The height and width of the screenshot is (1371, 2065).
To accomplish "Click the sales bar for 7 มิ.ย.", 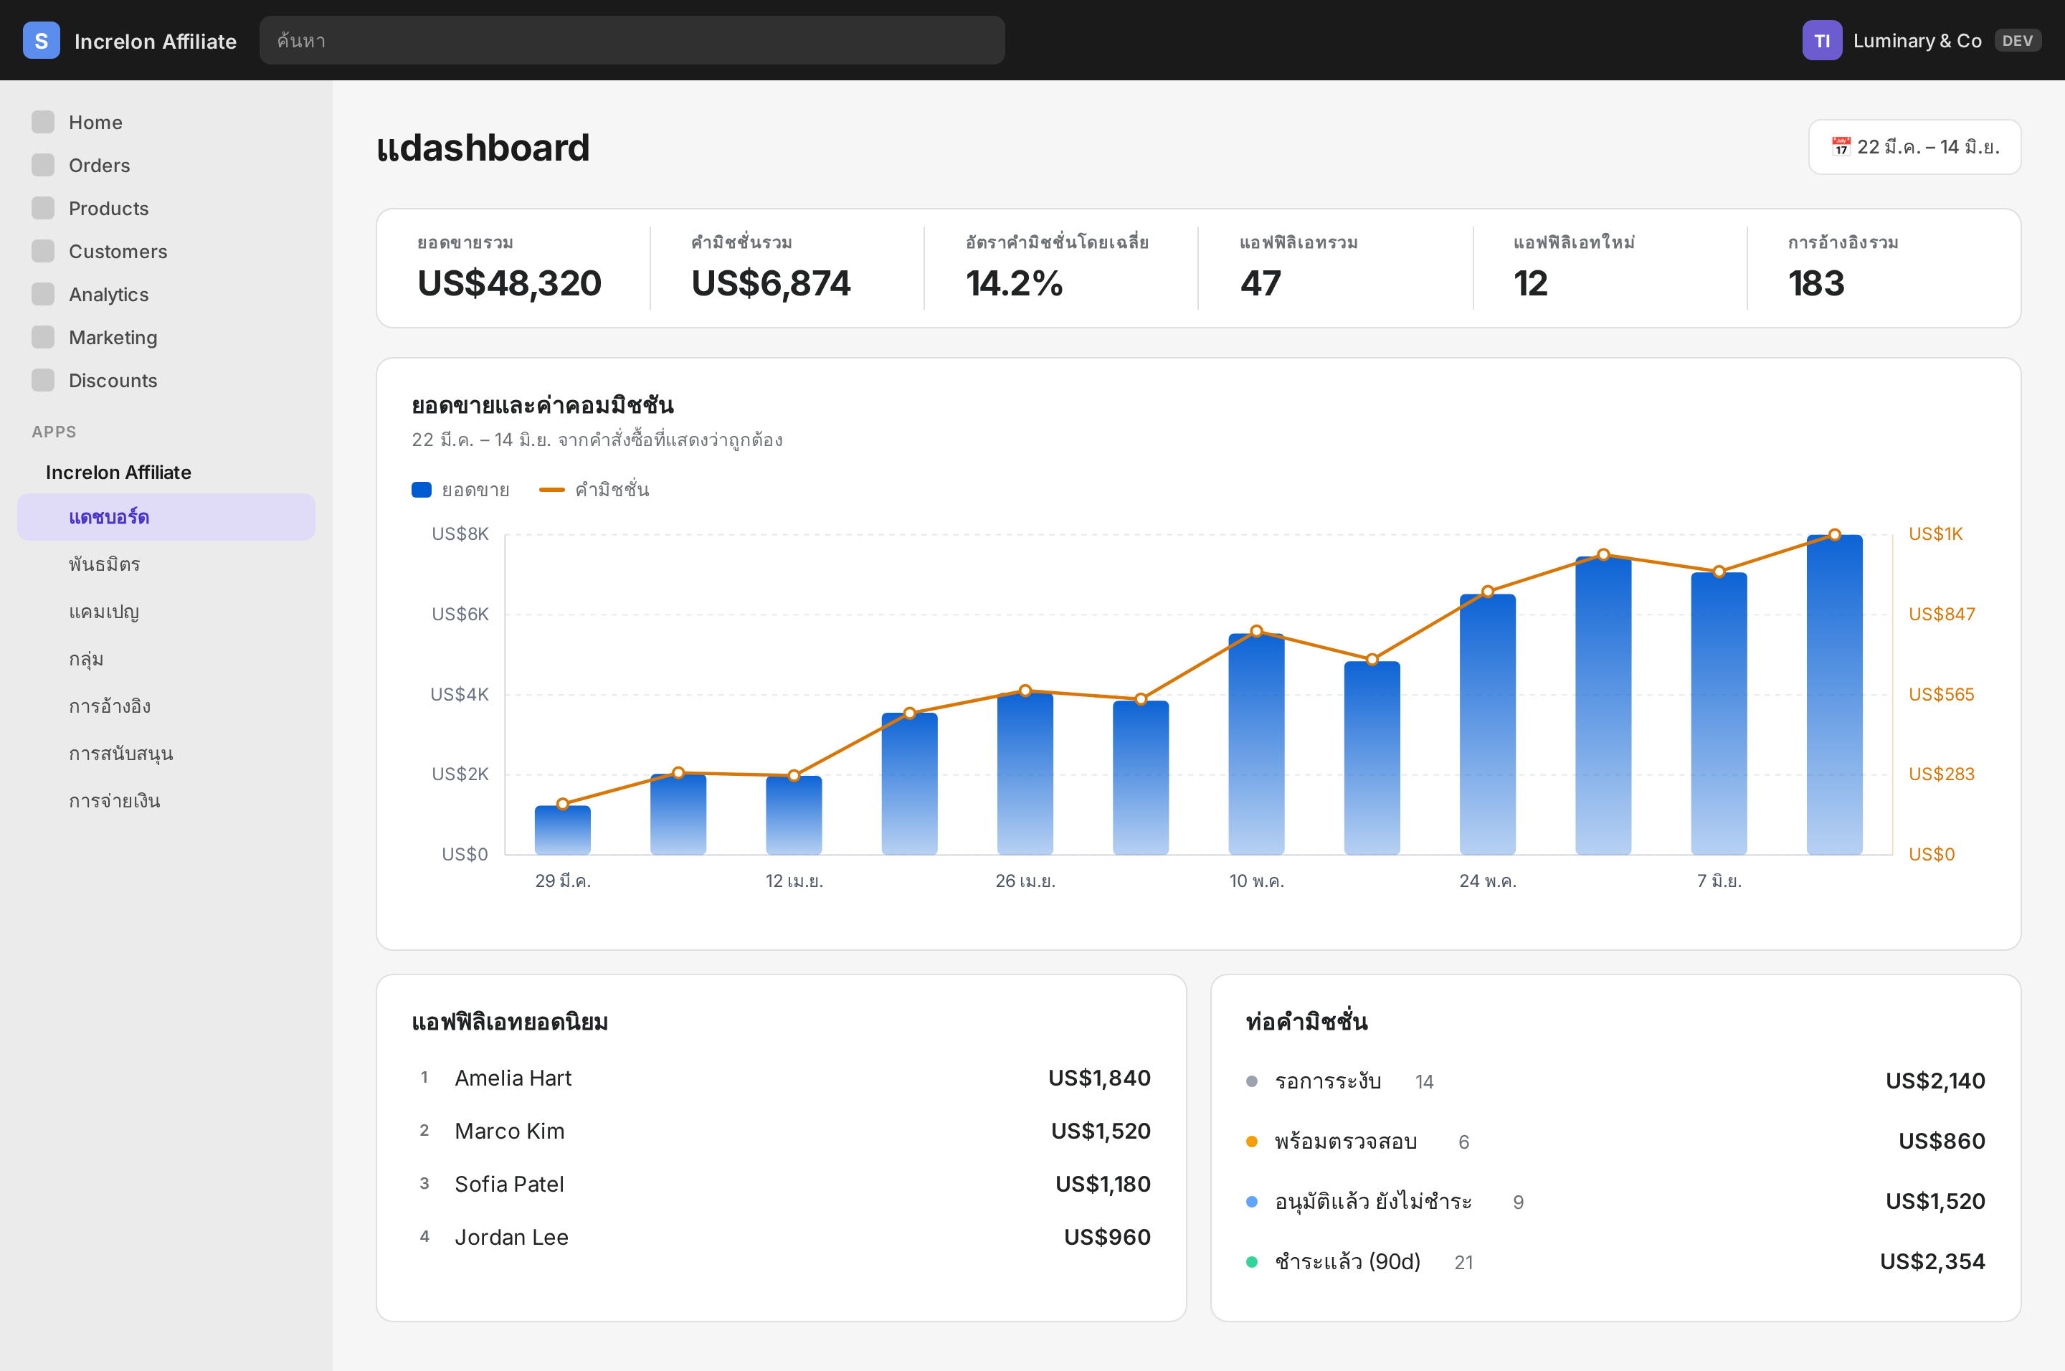I will tap(1719, 713).
